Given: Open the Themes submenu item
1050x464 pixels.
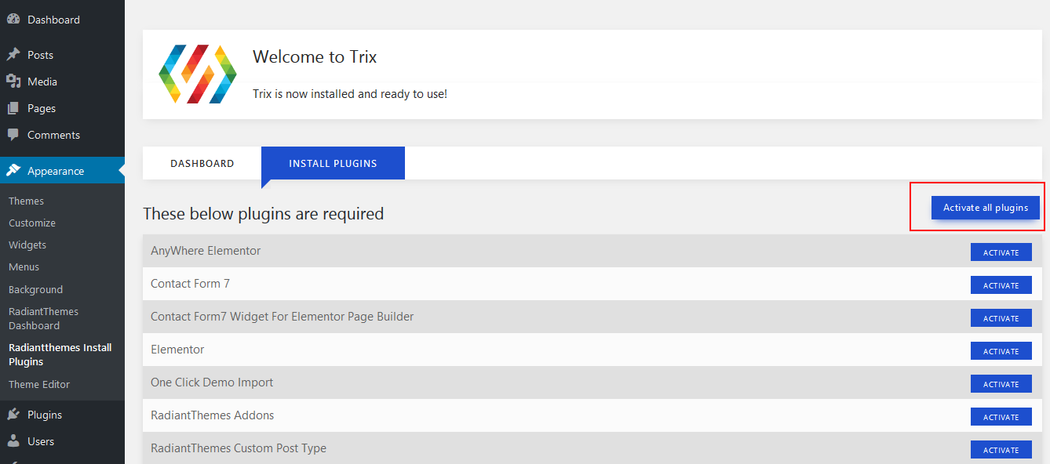Looking at the screenshot, I should [x=26, y=201].
